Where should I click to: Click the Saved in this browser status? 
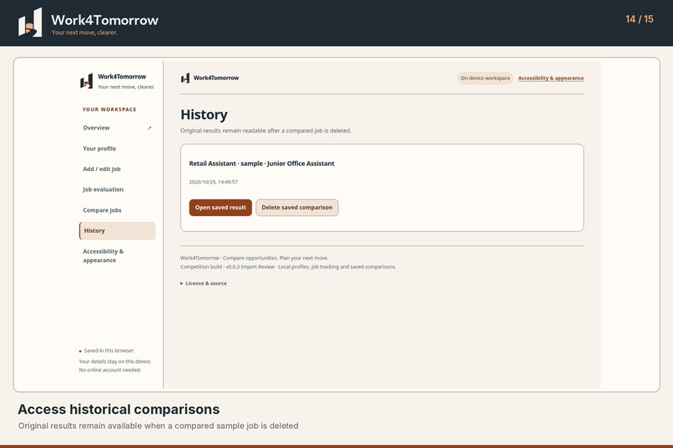pyautogui.click(x=106, y=350)
